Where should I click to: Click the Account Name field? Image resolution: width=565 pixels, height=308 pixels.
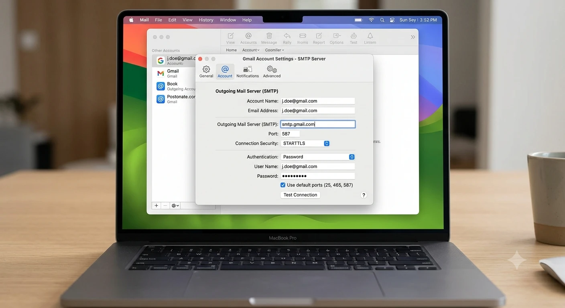point(317,101)
